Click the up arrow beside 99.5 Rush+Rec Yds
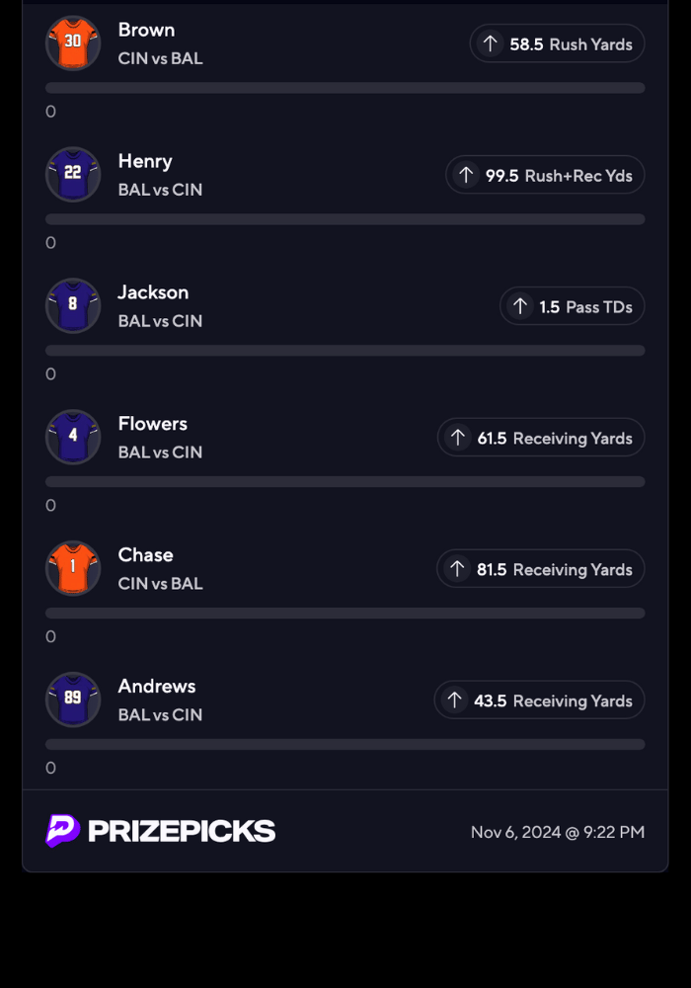 pos(466,175)
